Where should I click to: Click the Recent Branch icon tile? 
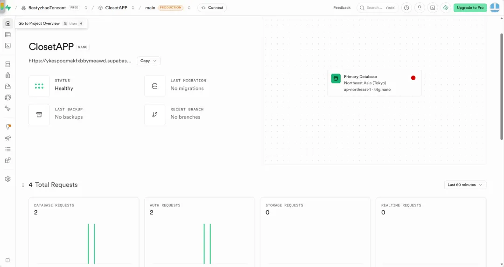pyautogui.click(x=155, y=115)
